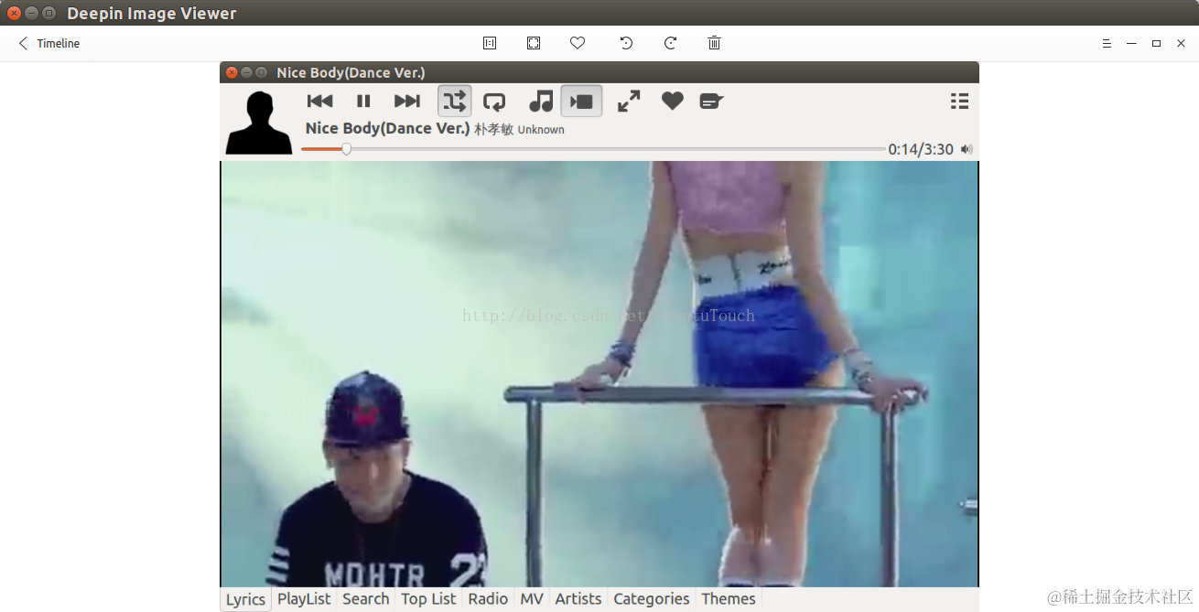Viewport: 1199px width, 612px height.
Task: Open the Radio tab
Action: click(x=488, y=599)
